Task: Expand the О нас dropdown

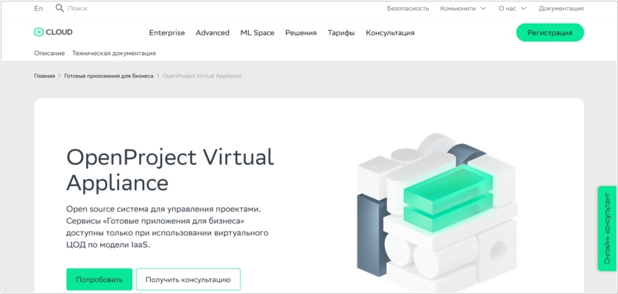Action: point(512,8)
